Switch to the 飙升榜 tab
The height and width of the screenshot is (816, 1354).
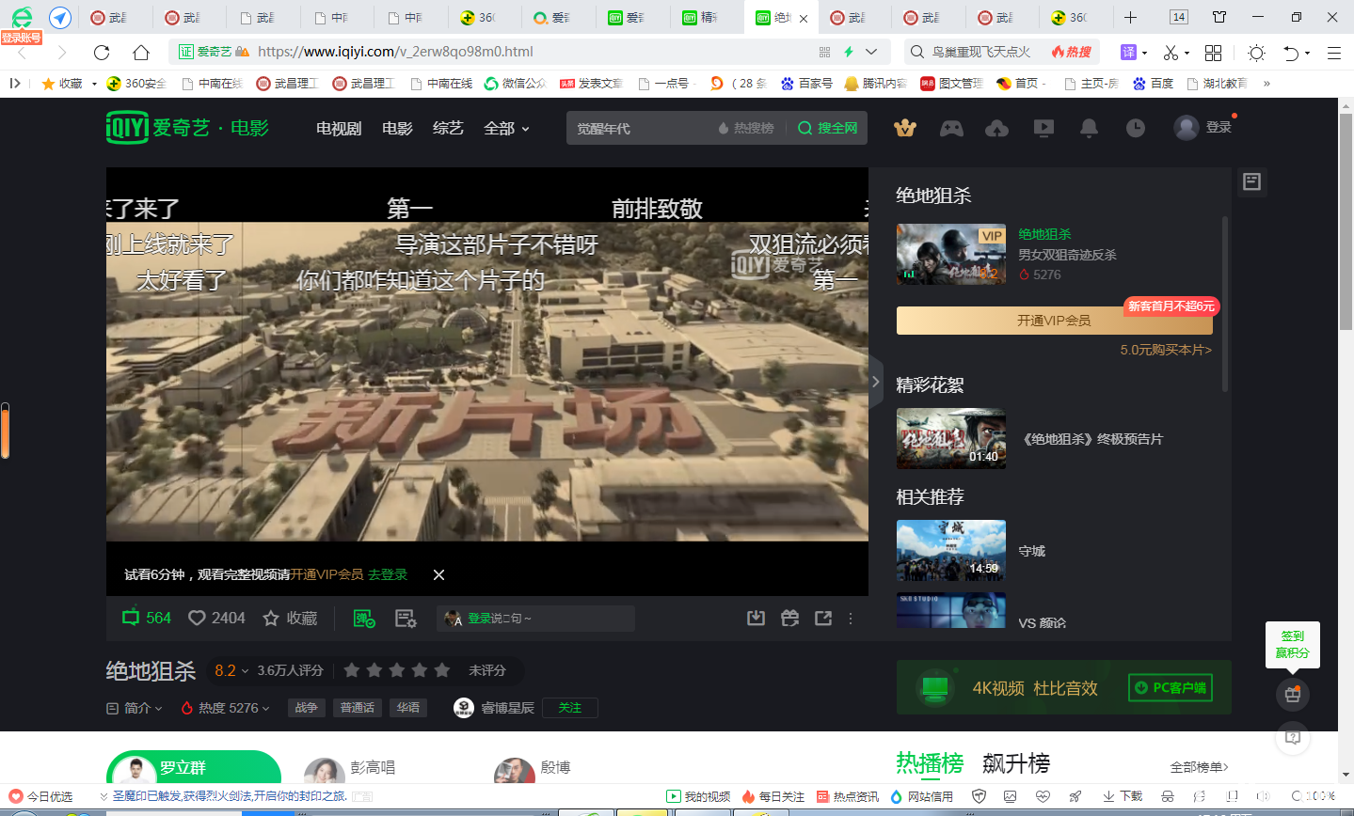click(1016, 763)
